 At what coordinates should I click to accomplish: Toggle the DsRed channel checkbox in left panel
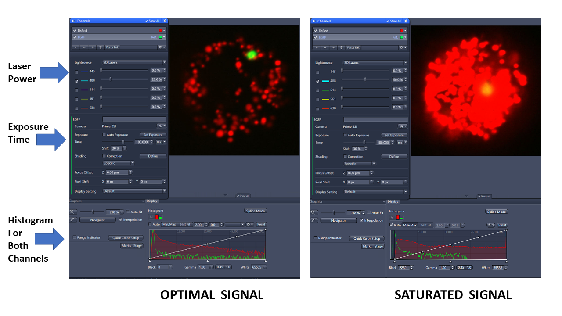coord(75,31)
